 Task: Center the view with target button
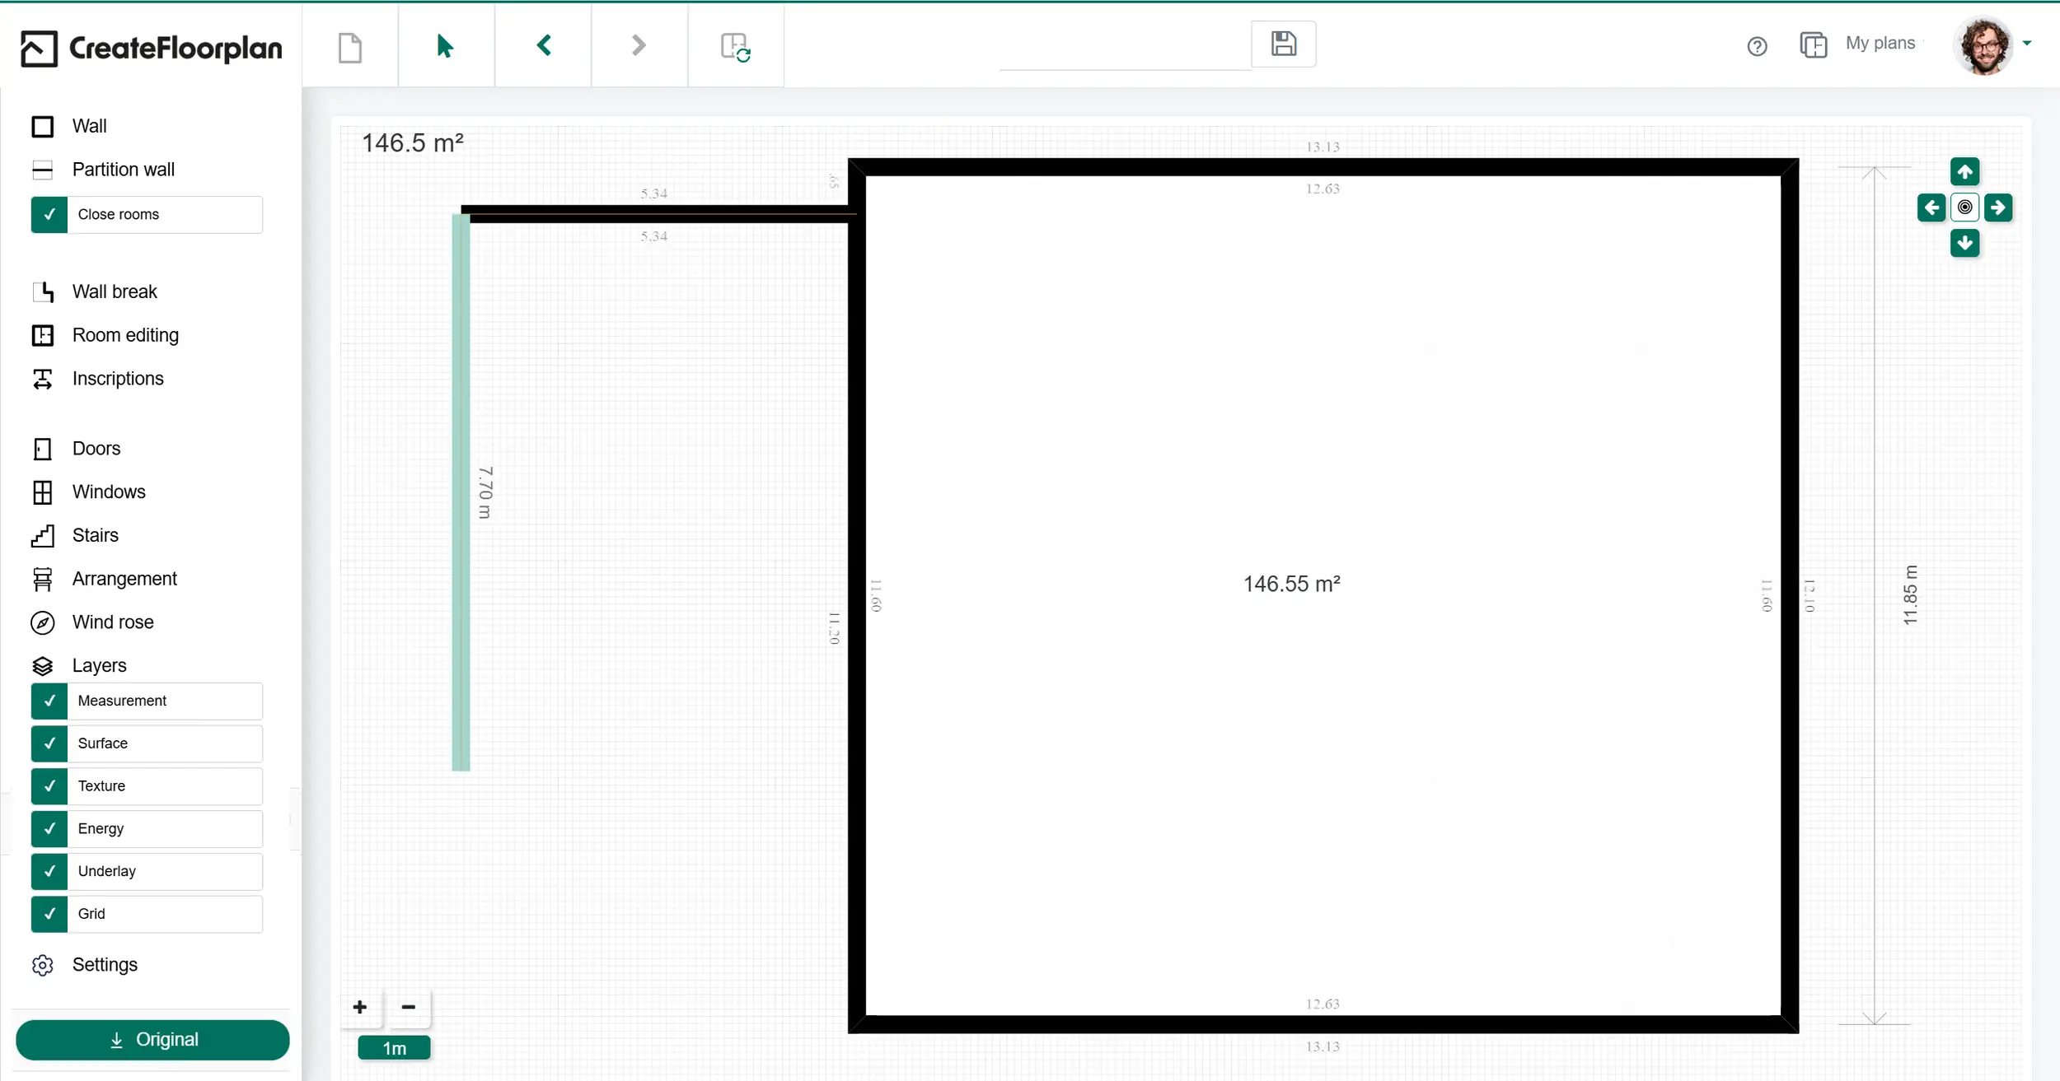[1964, 207]
